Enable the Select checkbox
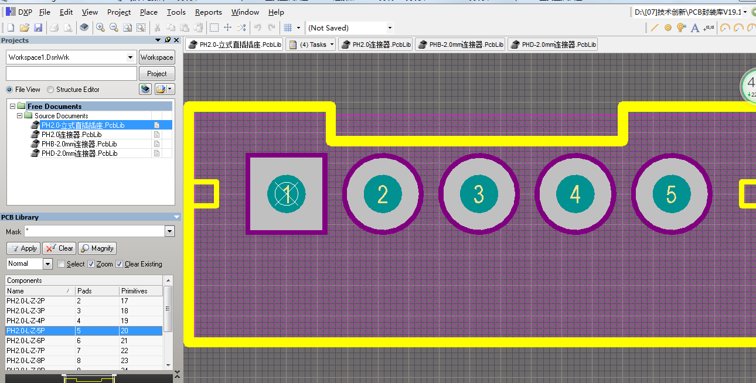This screenshot has width=756, height=383. [x=62, y=264]
